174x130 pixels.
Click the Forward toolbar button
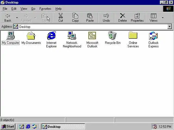[26, 18]
